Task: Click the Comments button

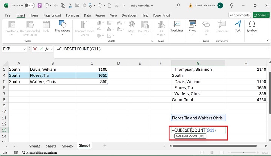Action: pyautogui.click(x=239, y=15)
